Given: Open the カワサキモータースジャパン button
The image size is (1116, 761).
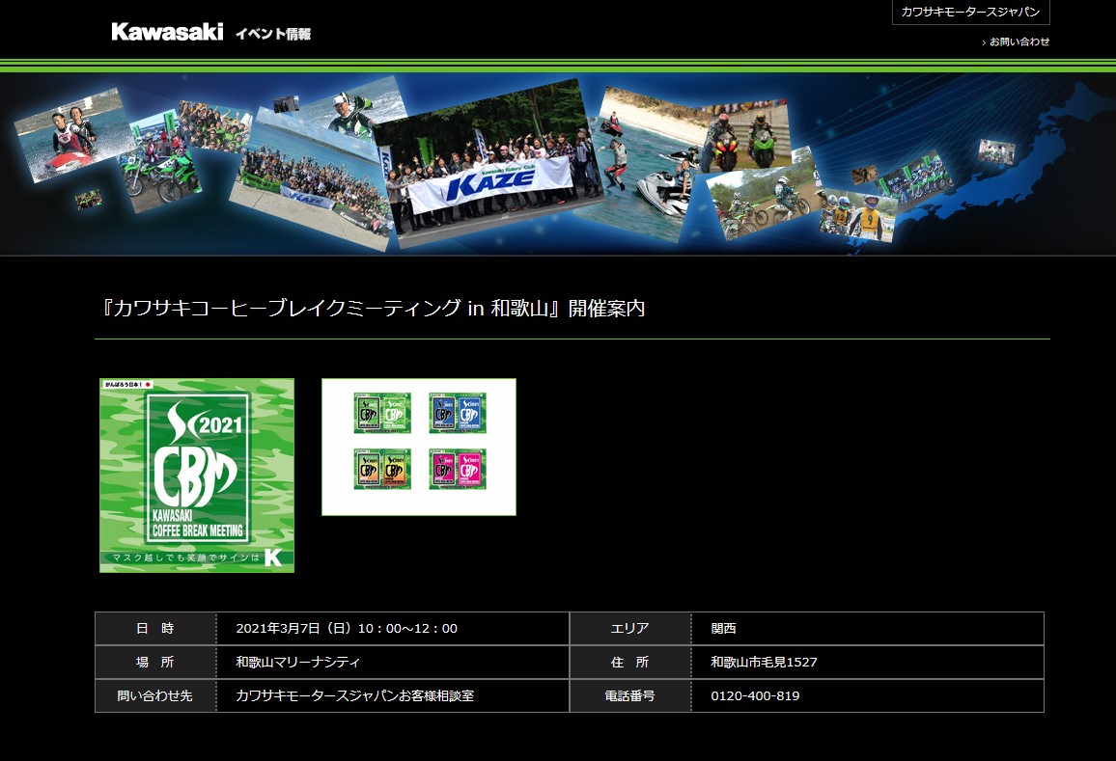Looking at the screenshot, I should tap(970, 13).
